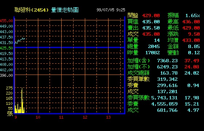
Task: Click the y-axis label '413.50'
Action: pos(7,59)
